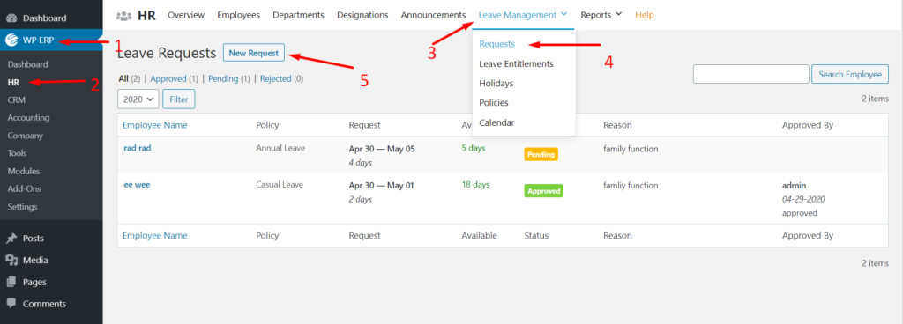Click the WordPress Dashboard gauge icon

point(11,18)
